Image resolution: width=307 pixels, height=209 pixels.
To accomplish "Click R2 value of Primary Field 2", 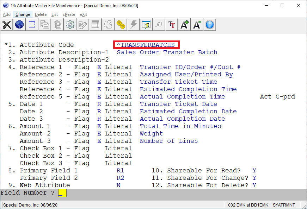I will (121, 178).
